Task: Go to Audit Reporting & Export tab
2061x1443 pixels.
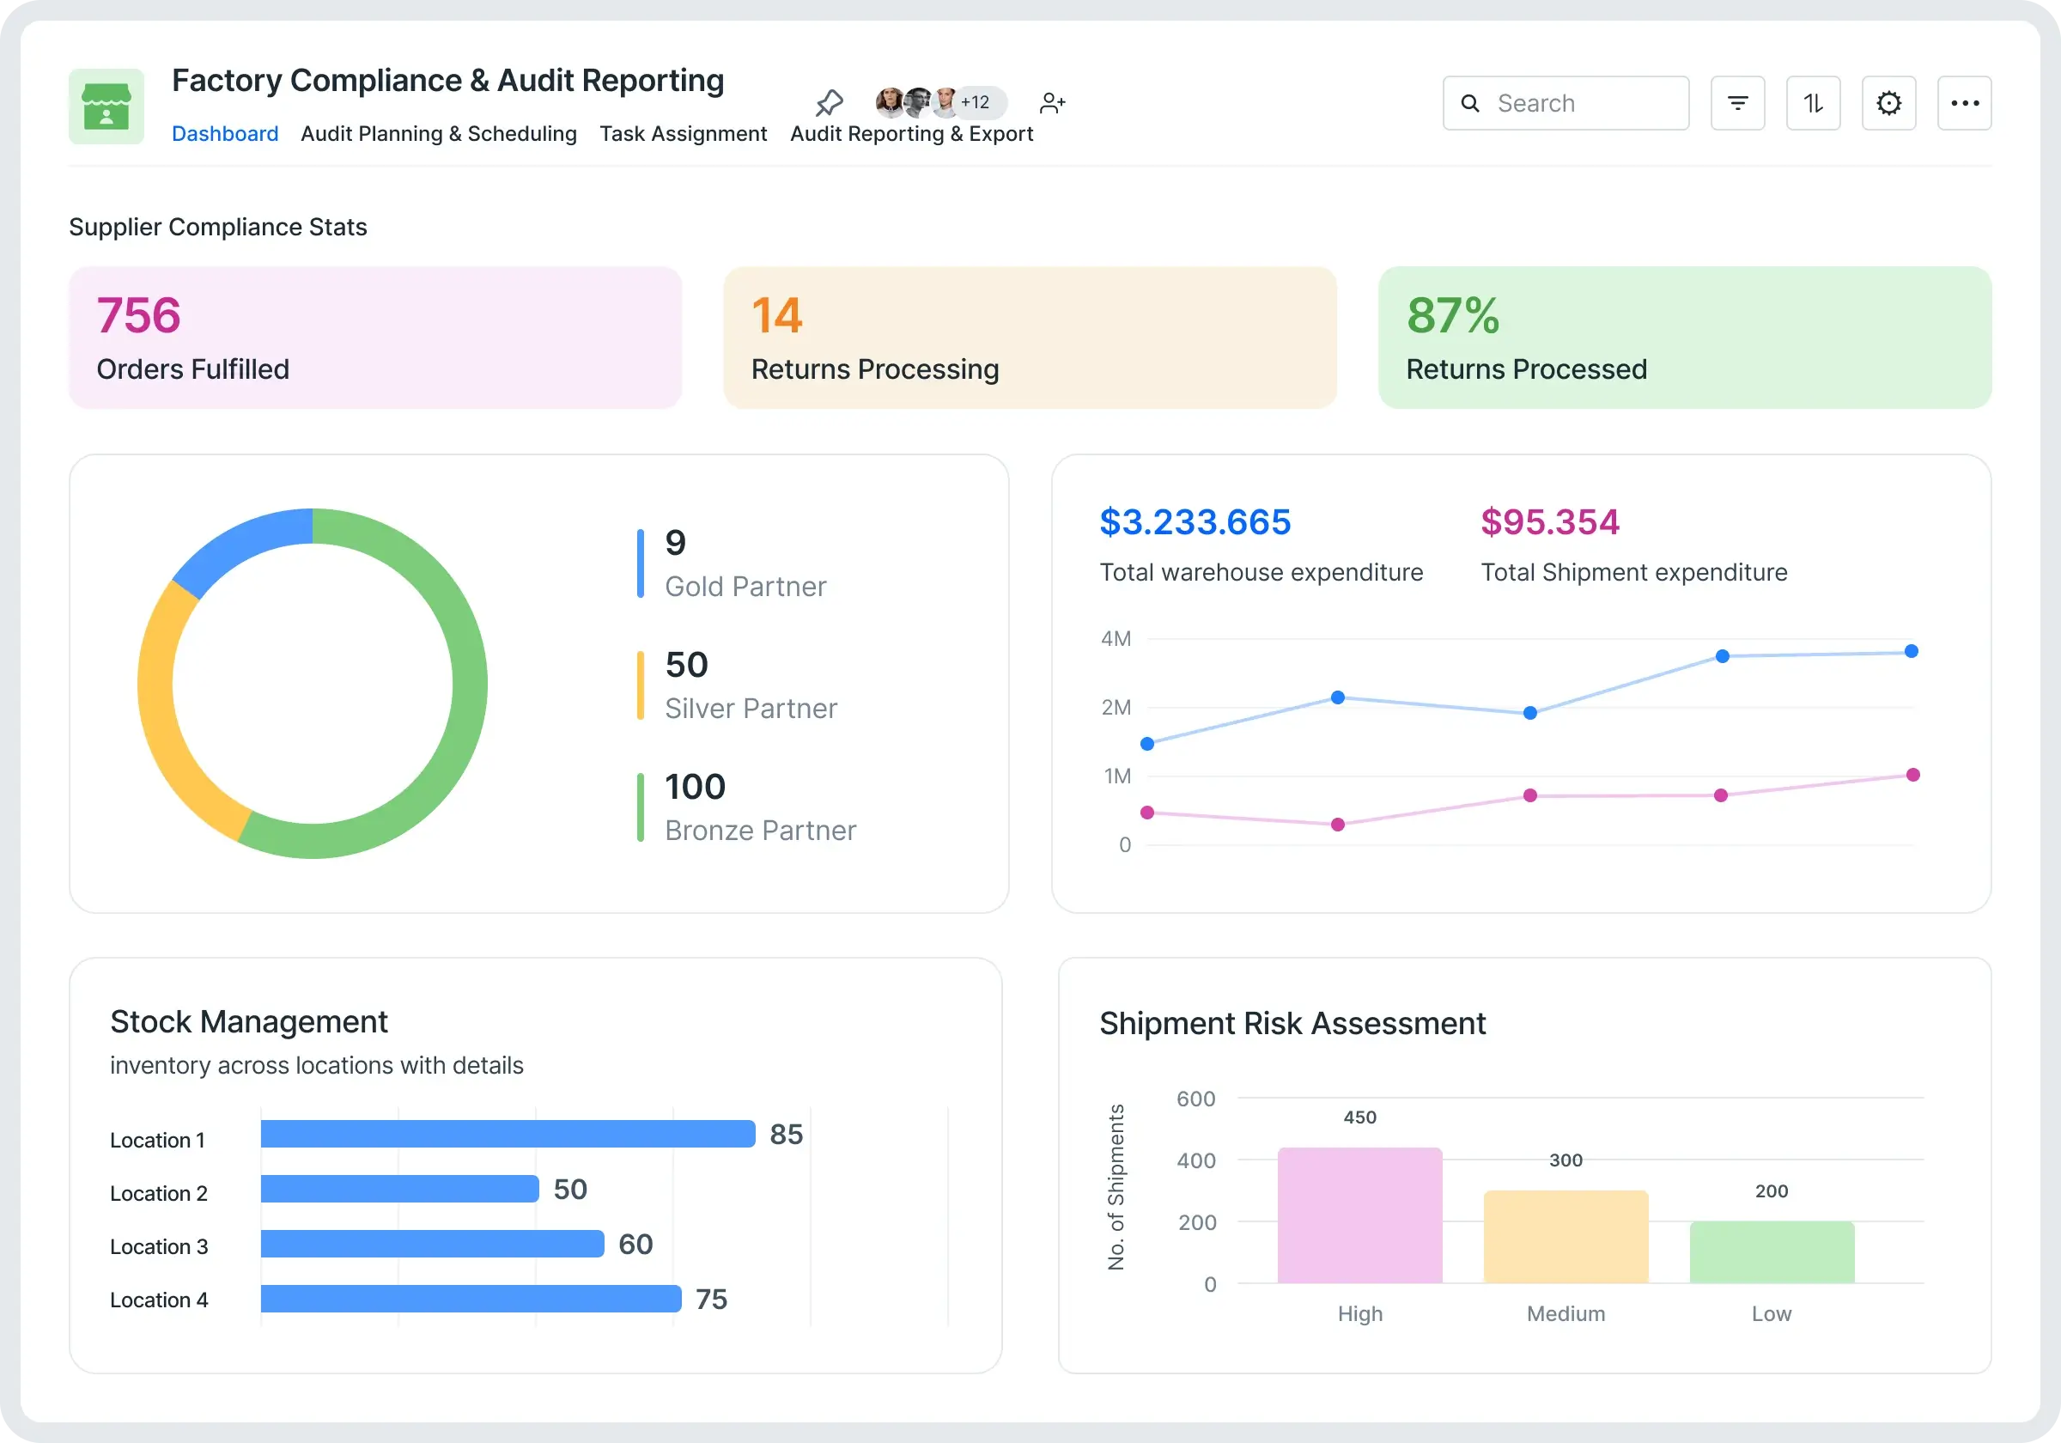Action: click(x=911, y=134)
